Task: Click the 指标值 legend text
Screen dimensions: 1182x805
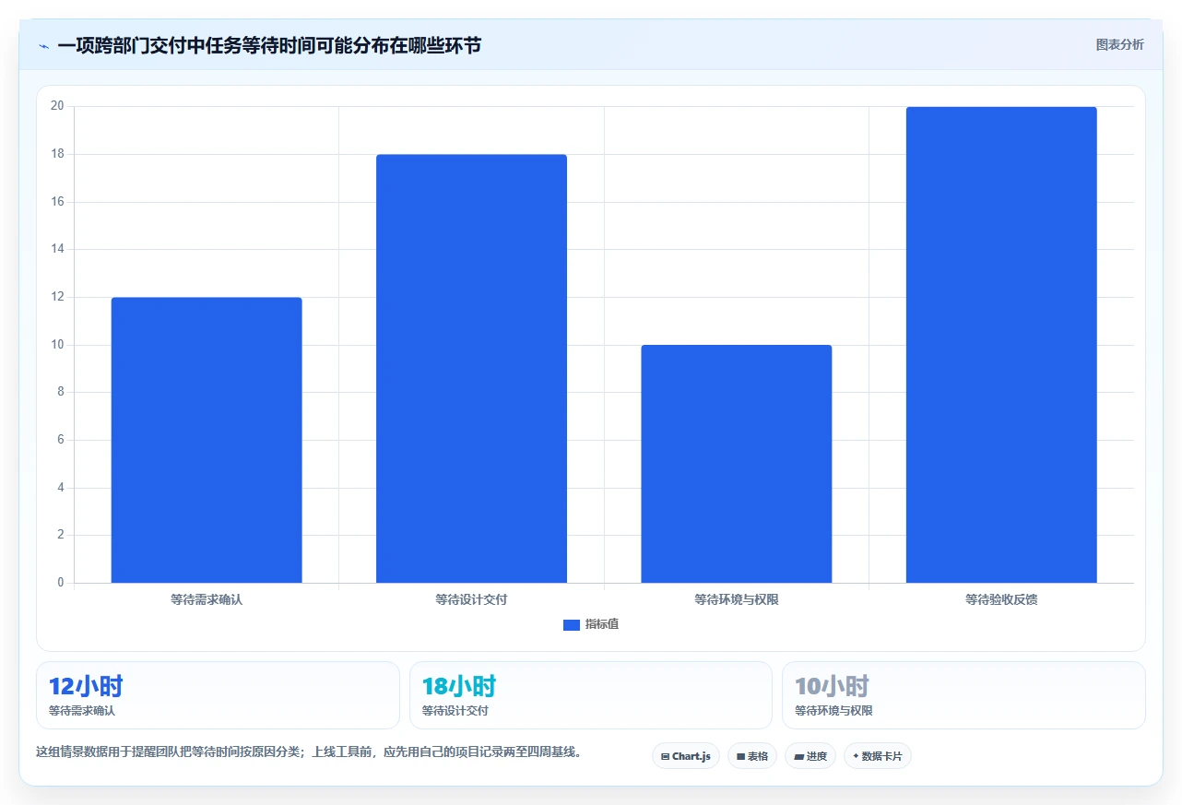Action: click(x=602, y=624)
